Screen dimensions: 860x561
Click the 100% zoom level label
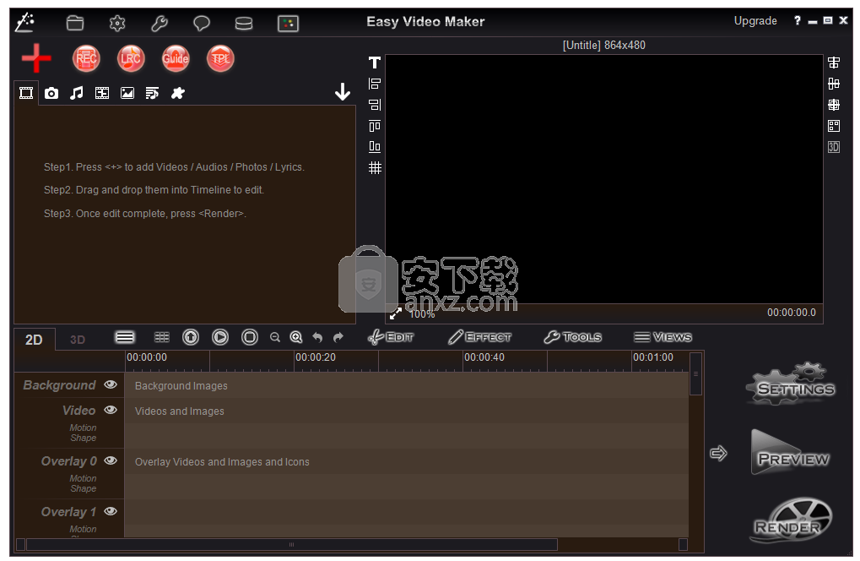click(x=422, y=314)
